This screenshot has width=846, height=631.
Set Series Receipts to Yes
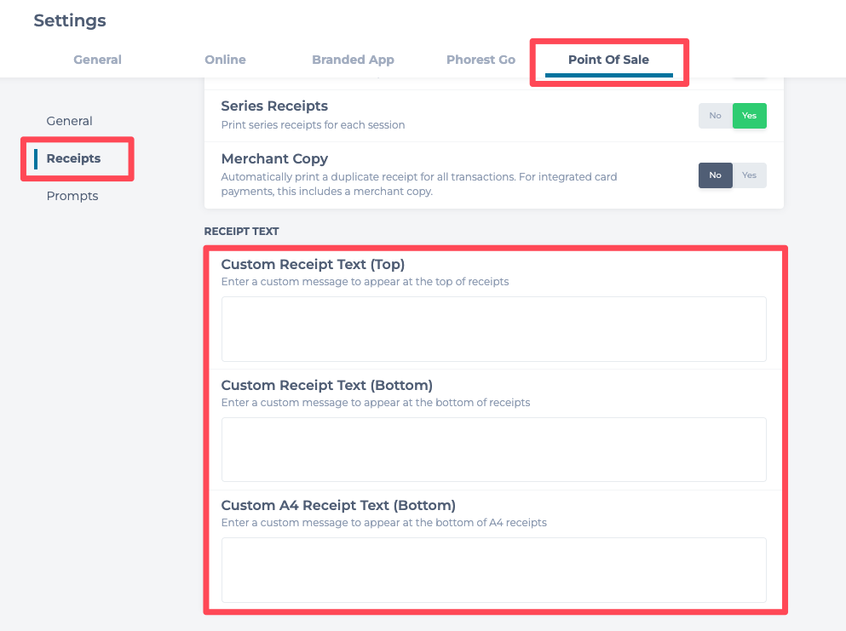coord(750,116)
